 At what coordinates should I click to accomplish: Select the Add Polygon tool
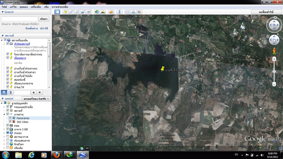[71, 12]
